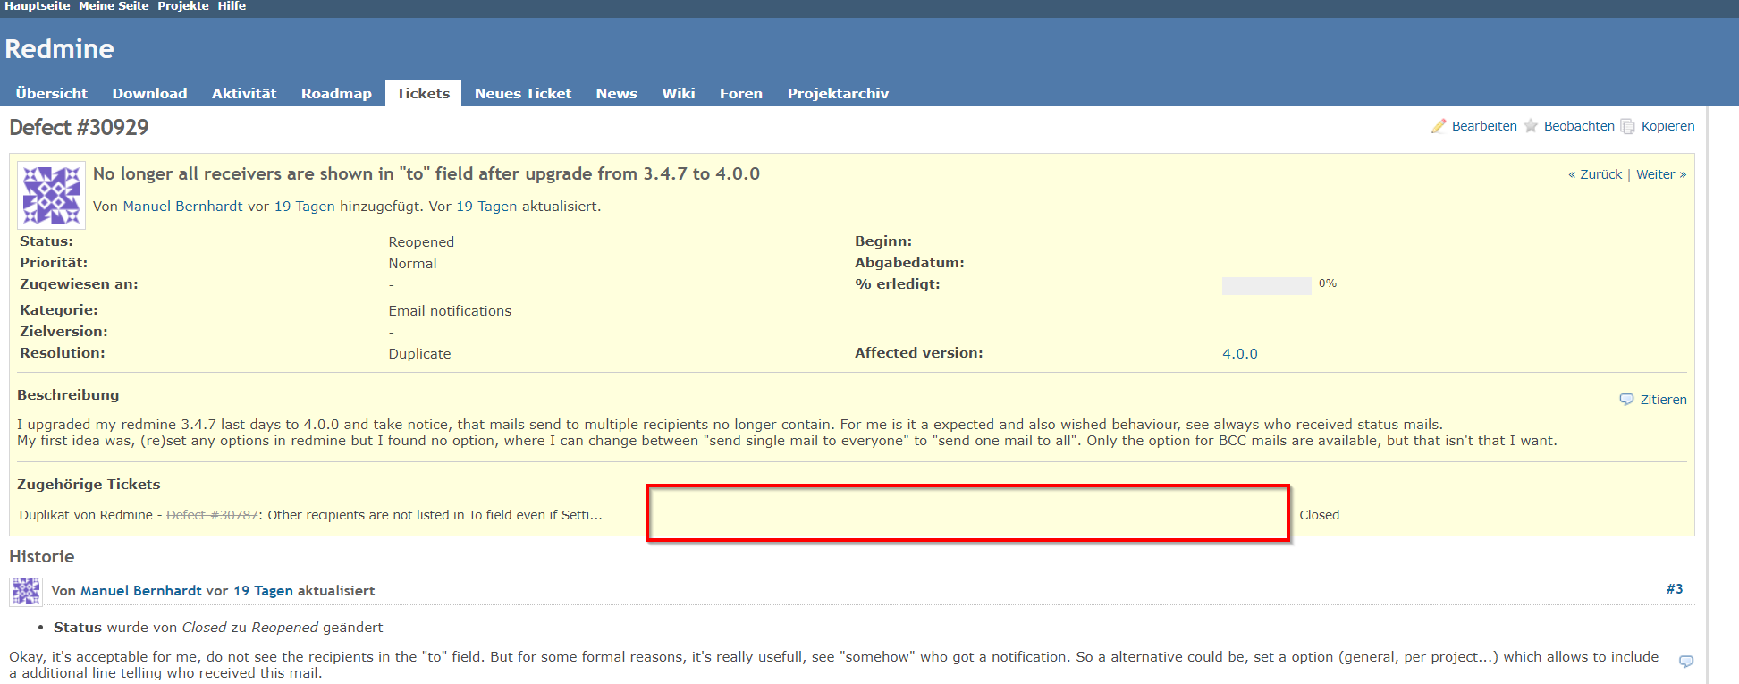Screen dimensions: 1739x684
Task: Click author Manuel Bernhardt in ticket header
Action: tap(182, 207)
